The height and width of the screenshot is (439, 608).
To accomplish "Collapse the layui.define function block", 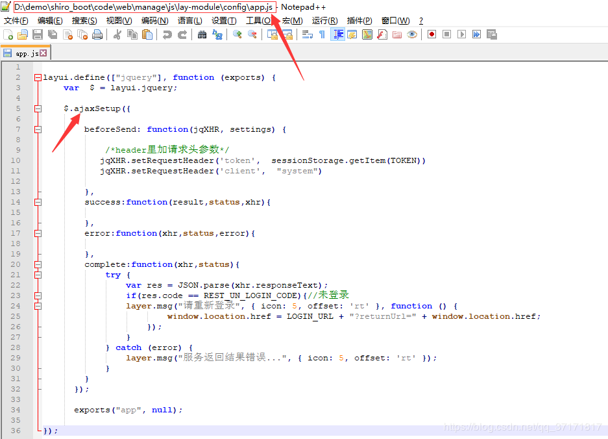I will pos(37,77).
